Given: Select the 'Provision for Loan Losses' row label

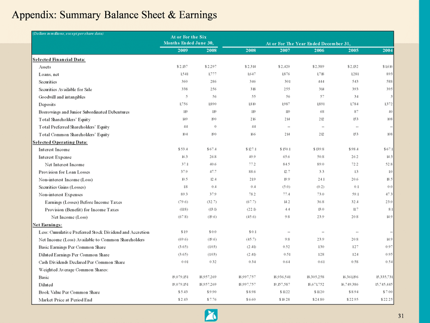Looking at the screenshot, I should pos(68,172).
